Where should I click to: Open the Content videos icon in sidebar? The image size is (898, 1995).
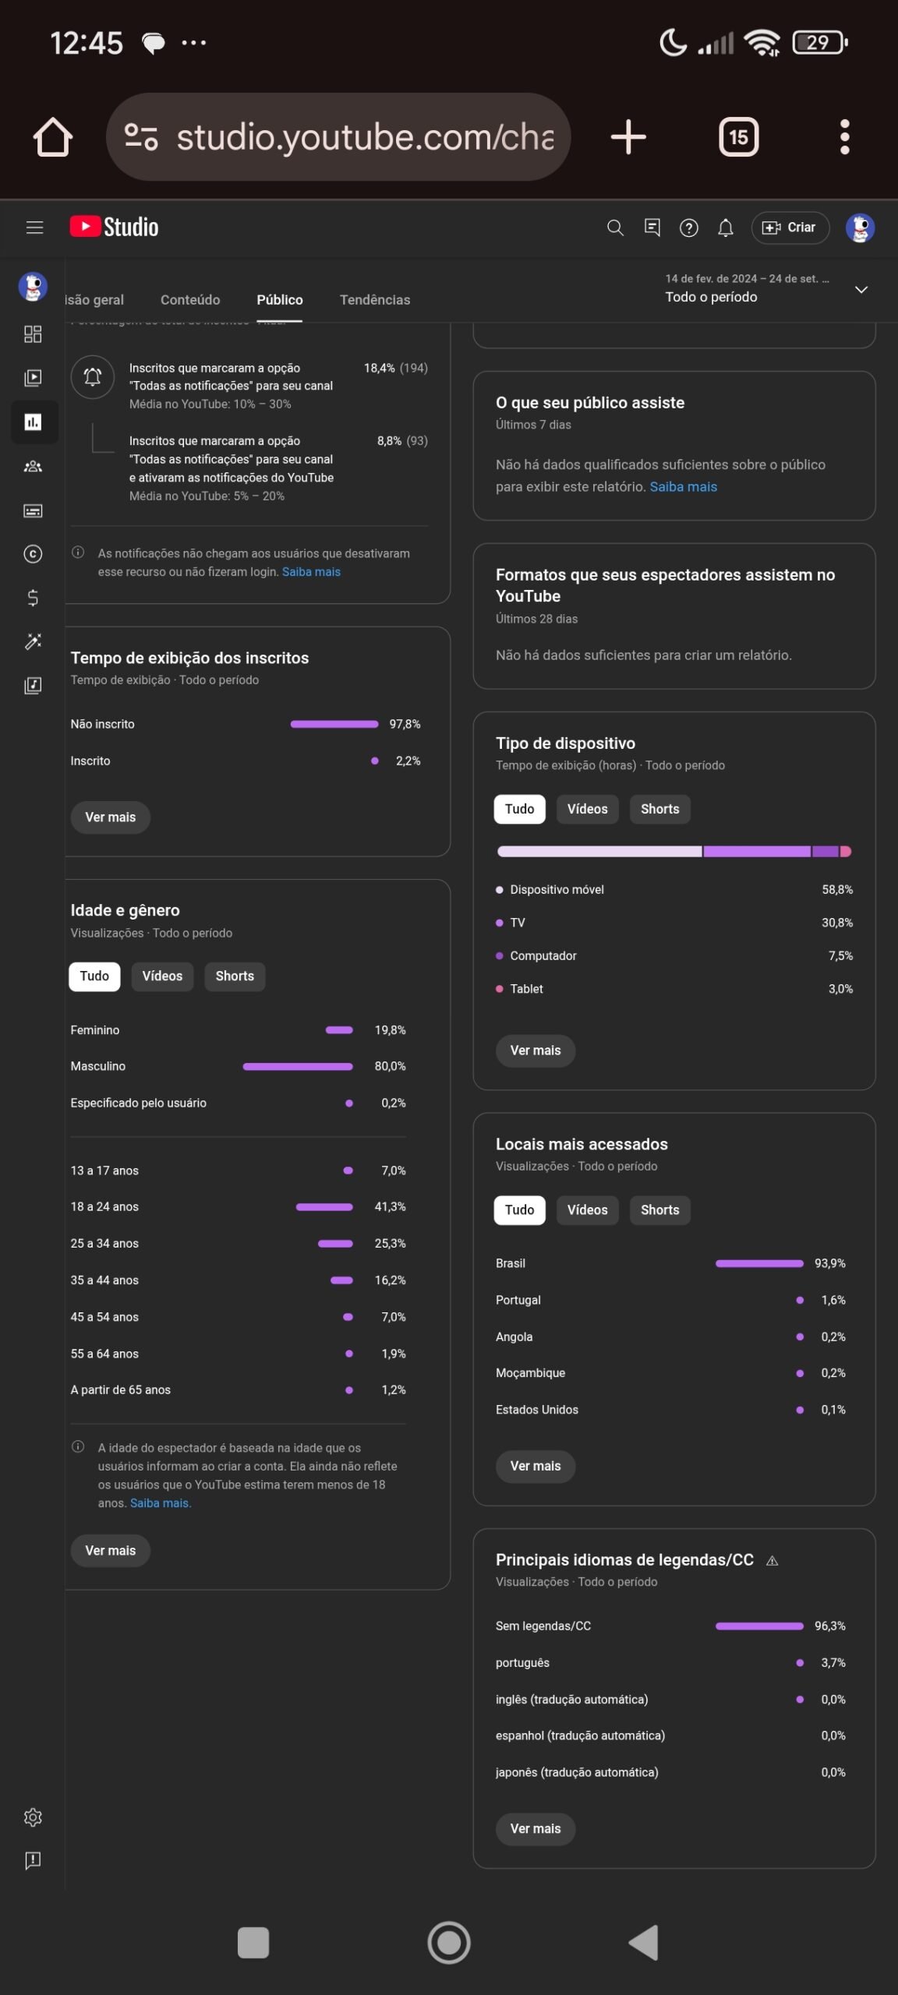point(33,378)
